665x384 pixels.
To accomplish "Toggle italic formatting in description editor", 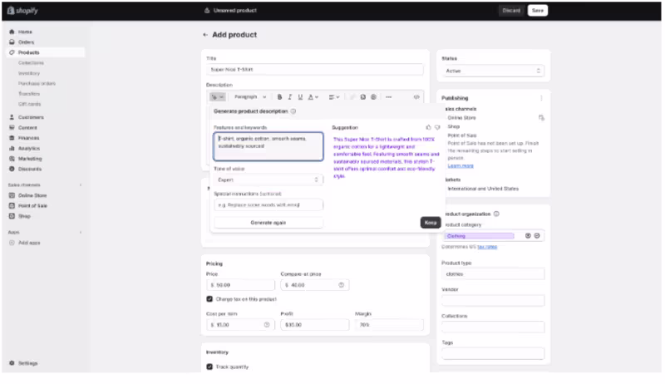I will click(290, 97).
